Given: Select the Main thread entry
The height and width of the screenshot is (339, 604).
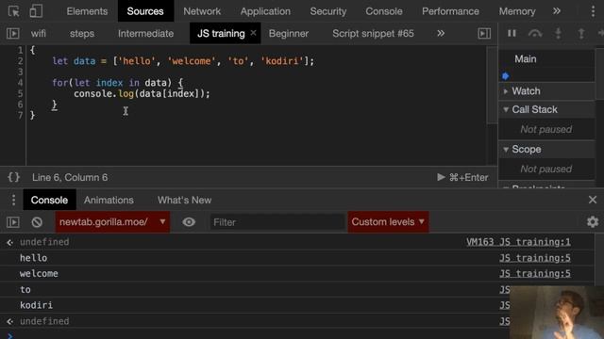Looking at the screenshot, I should tap(525, 59).
